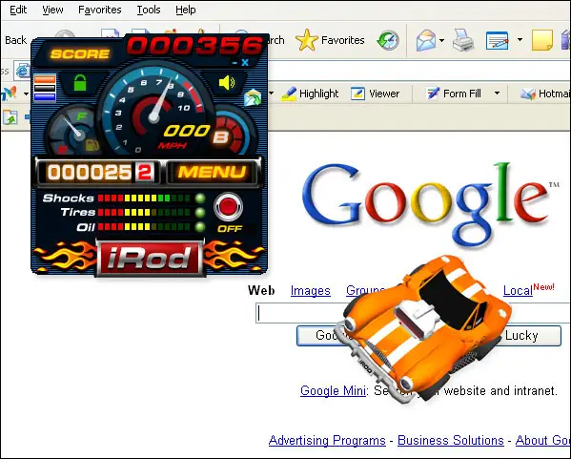Click the green lock icon on iRod panel
The image size is (571, 459).
80,83
